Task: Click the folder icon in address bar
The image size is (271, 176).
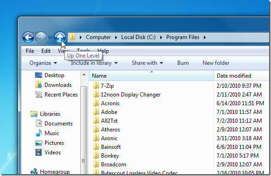Action: click(x=72, y=37)
